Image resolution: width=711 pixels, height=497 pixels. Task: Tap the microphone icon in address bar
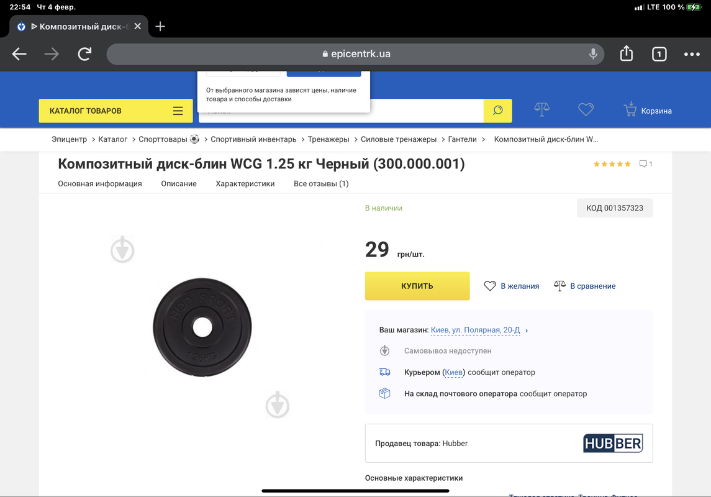tap(592, 54)
